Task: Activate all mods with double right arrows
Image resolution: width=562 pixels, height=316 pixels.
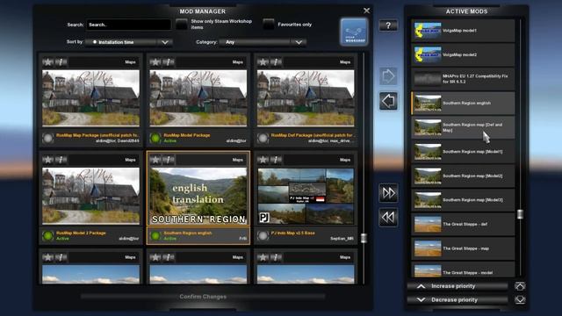Action: pos(388,193)
